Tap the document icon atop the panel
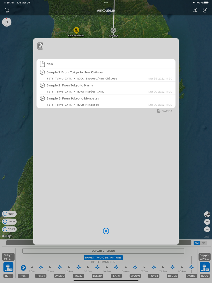Image resolution: width=212 pixels, height=283 pixels. [40, 46]
